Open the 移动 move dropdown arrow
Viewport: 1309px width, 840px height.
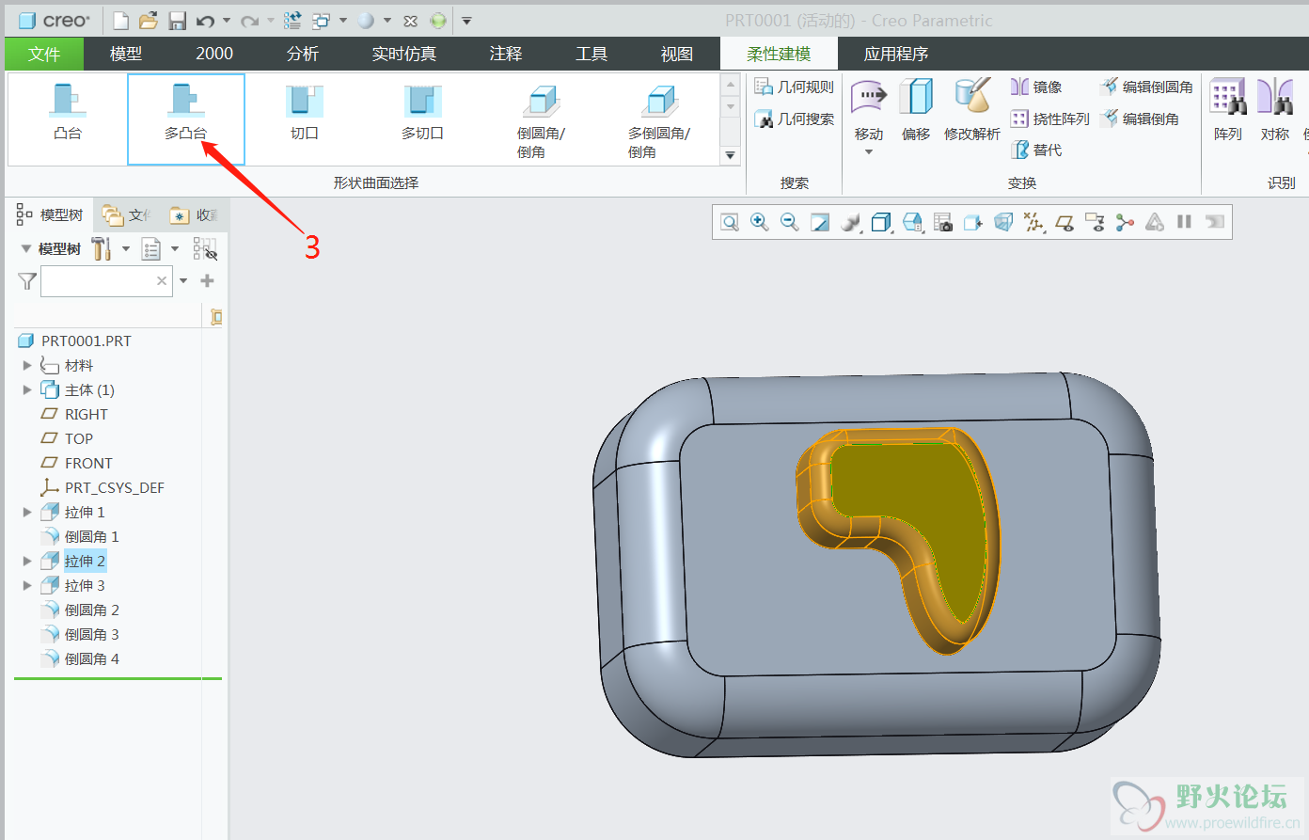(869, 151)
